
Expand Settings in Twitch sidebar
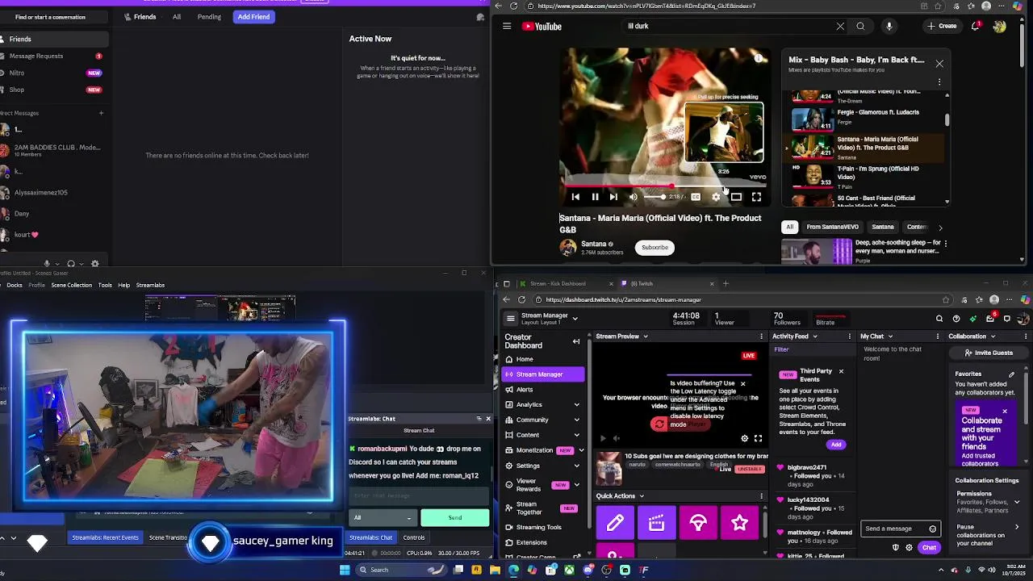click(x=576, y=466)
